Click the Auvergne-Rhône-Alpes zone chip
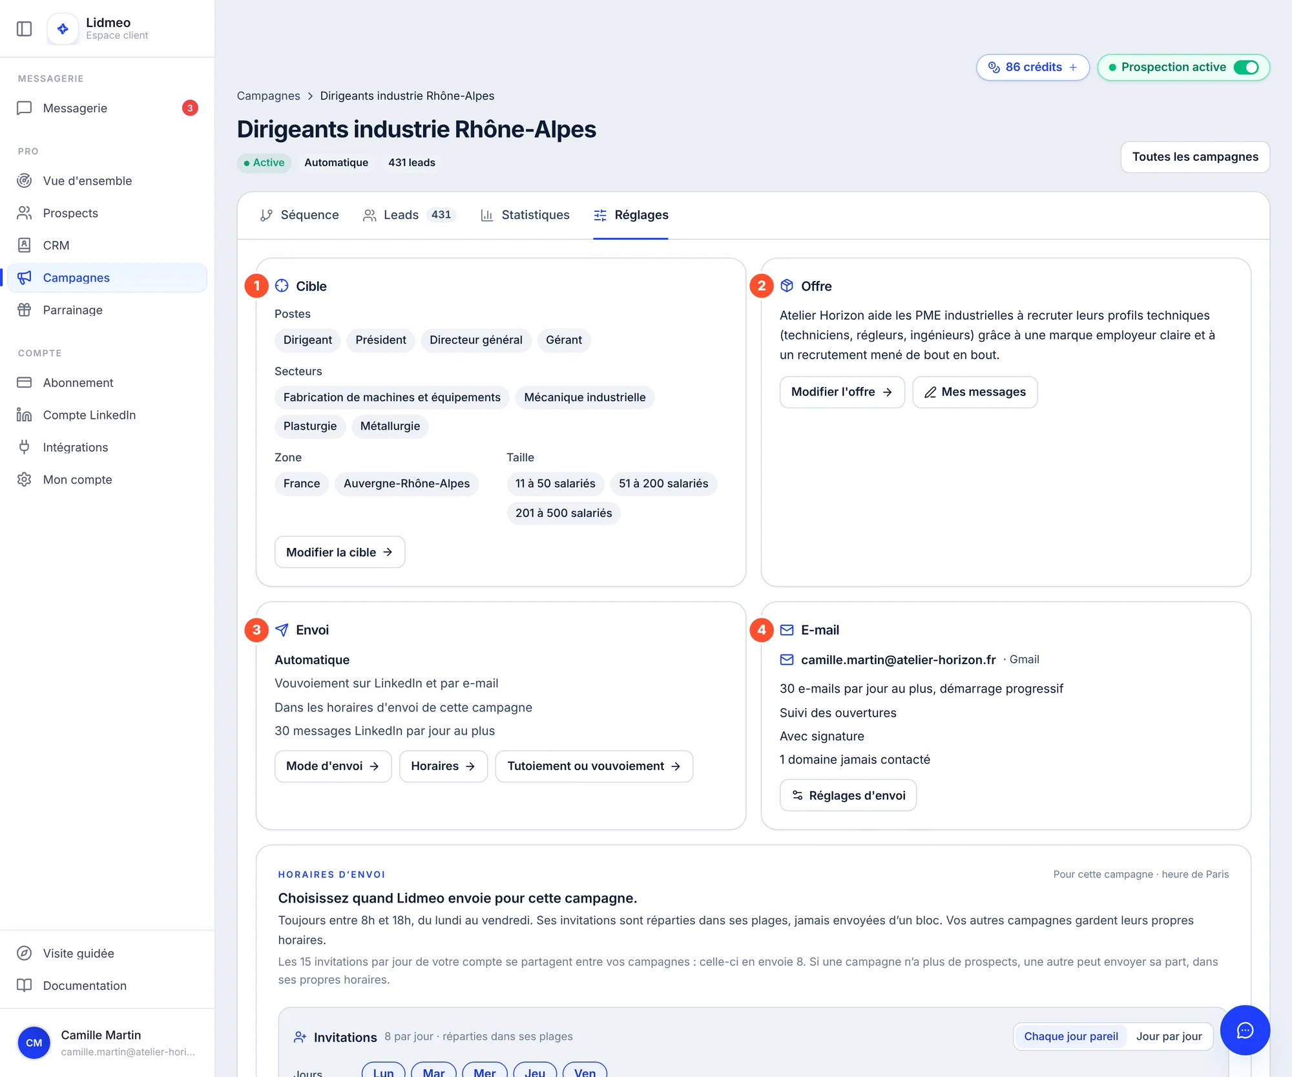The height and width of the screenshot is (1077, 1292). tap(406, 484)
